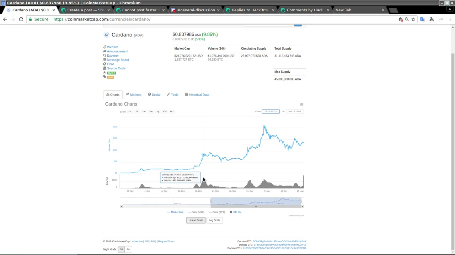Screen dimensions: 455x255
Task: Click the To date field on chart
Action: (294, 112)
